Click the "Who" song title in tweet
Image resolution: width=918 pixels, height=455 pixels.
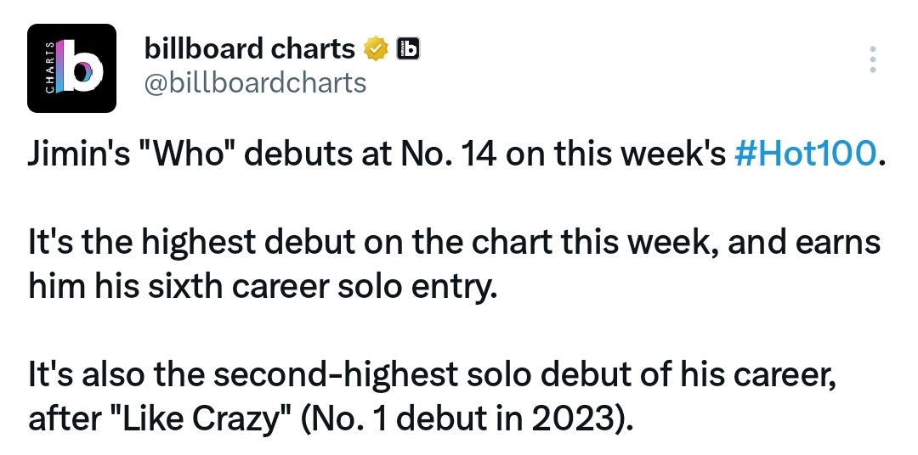pyautogui.click(x=190, y=154)
